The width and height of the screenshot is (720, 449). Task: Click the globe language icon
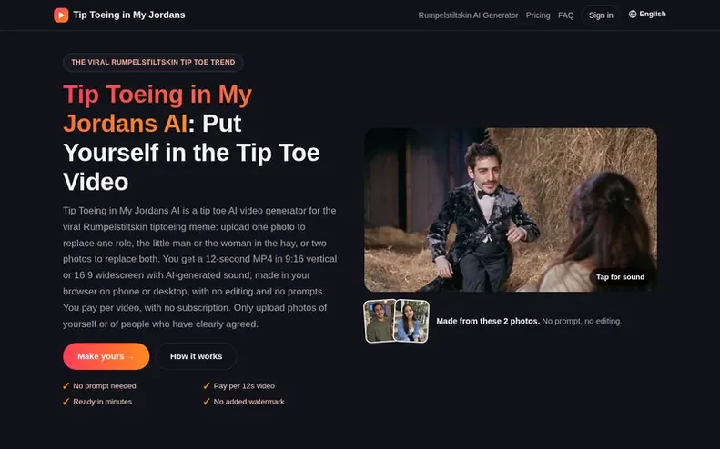[x=633, y=15]
